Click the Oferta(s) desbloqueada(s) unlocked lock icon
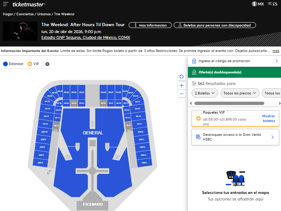 pos(194,72)
